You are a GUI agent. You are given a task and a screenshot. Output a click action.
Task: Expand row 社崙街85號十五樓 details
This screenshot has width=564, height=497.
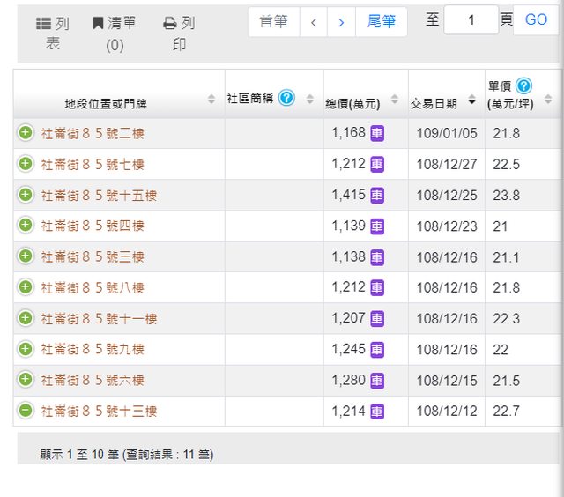(x=26, y=195)
